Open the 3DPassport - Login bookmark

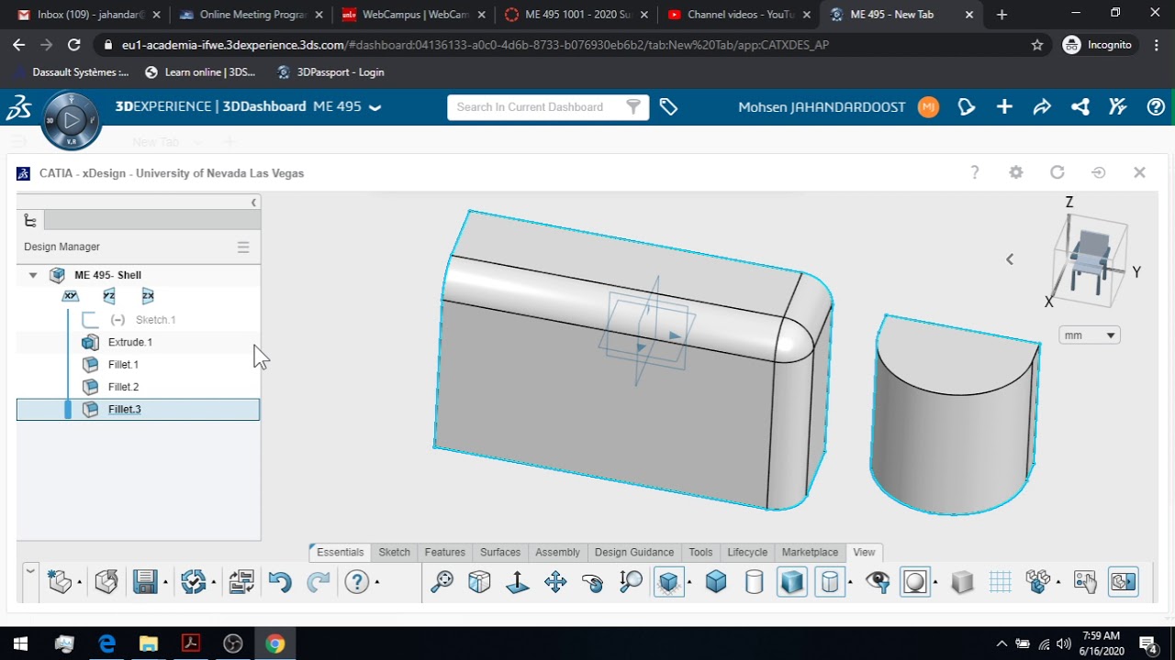point(330,72)
